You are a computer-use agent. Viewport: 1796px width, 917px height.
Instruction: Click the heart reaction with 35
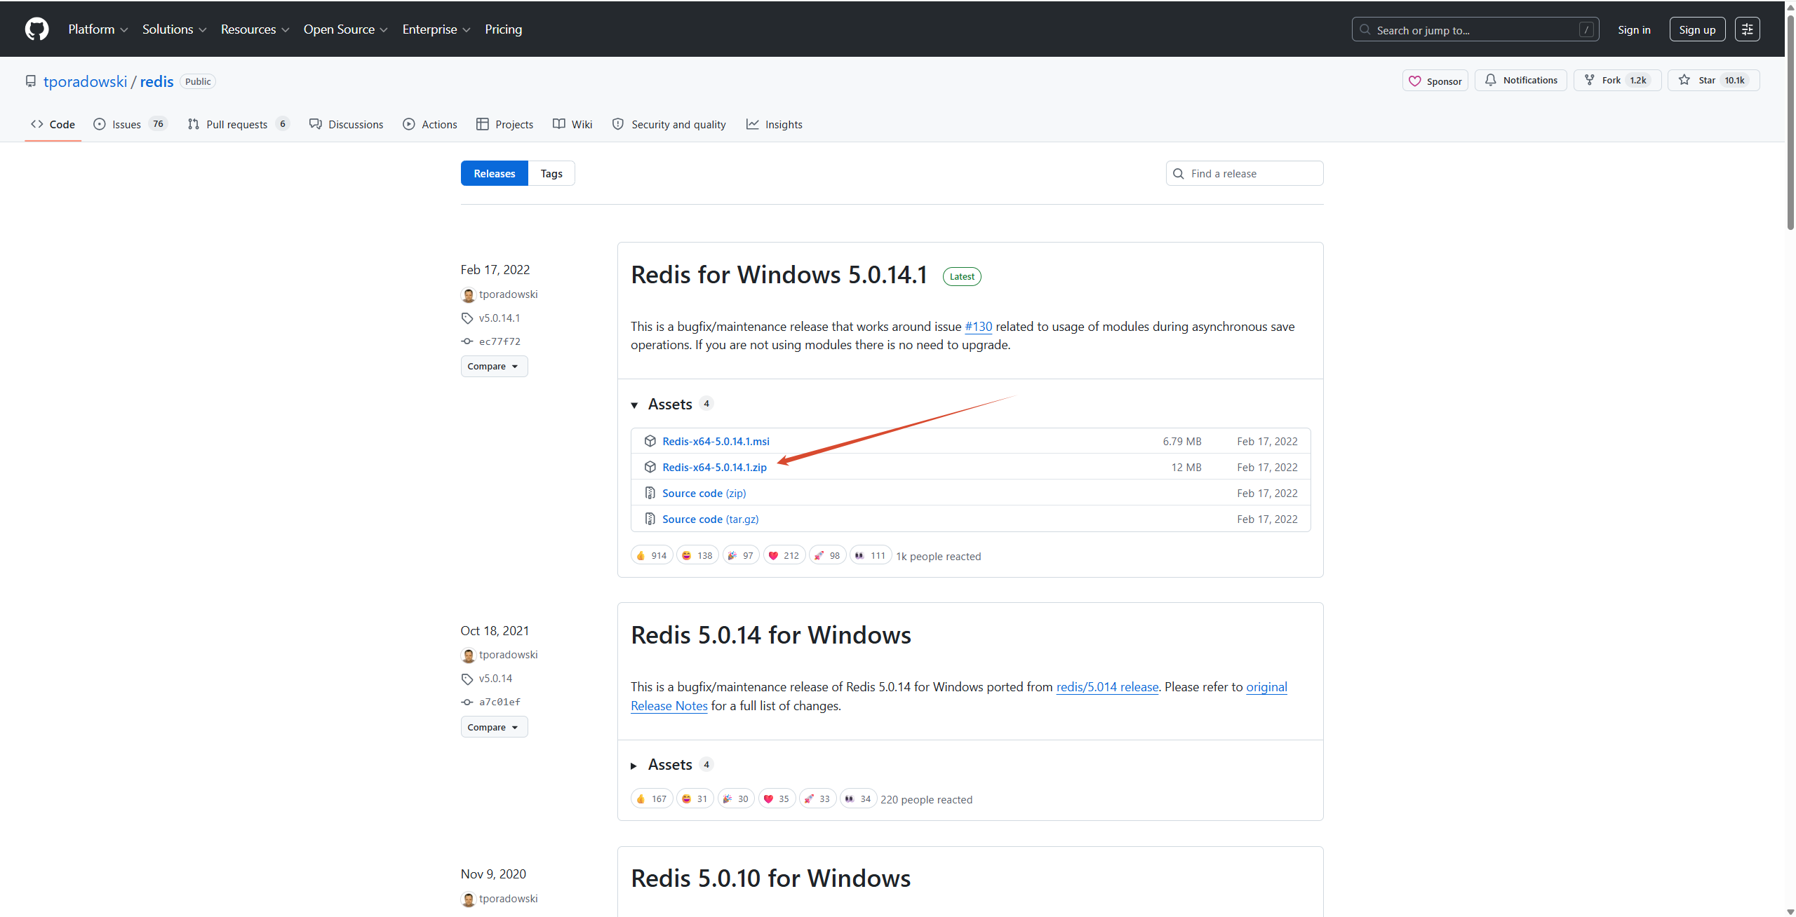tap(777, 799)
